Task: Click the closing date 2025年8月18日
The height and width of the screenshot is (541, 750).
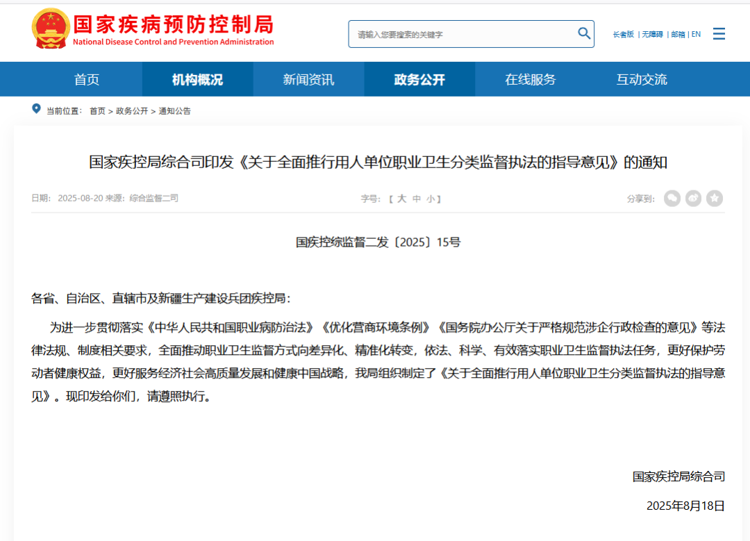Action: pos(685,506)
